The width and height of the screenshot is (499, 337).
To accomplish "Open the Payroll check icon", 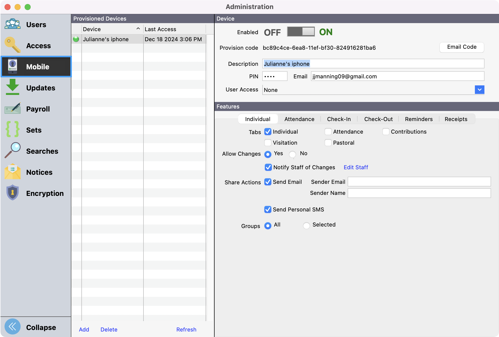I will 12,108.
